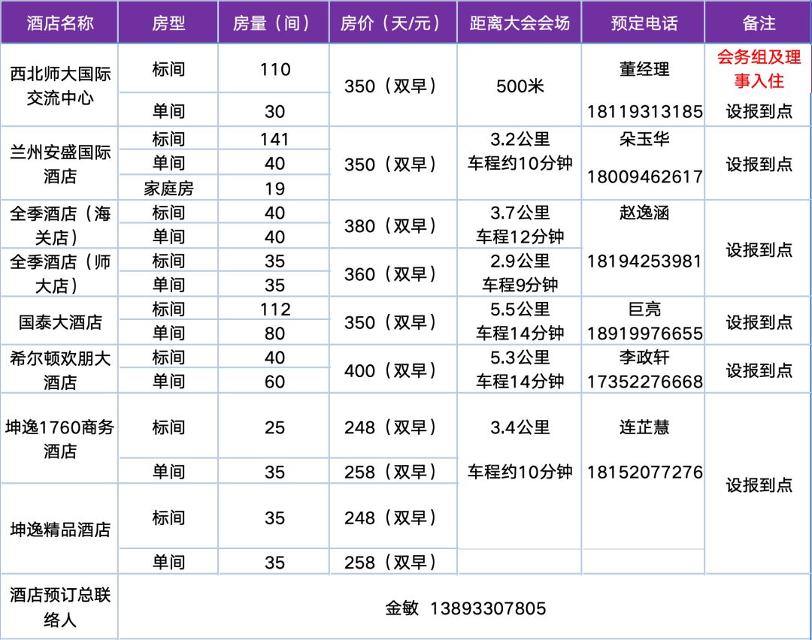The image size is (812, 640).
Task: Click contact 金敏 13893307805
Action: (465, 608)
